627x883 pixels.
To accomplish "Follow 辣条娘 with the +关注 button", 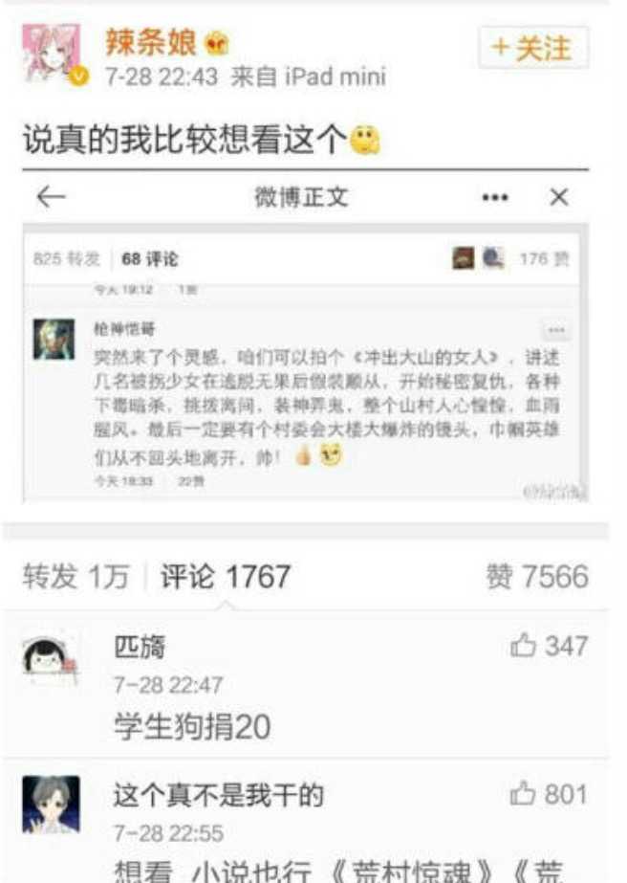I will click(533, 47).
